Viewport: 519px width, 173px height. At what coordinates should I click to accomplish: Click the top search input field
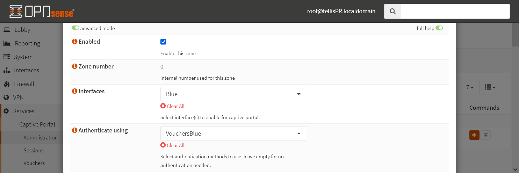[x=455, y=12]
